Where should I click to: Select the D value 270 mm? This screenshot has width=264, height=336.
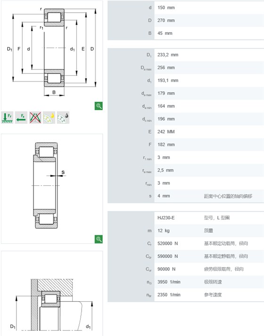coord(166,21)
